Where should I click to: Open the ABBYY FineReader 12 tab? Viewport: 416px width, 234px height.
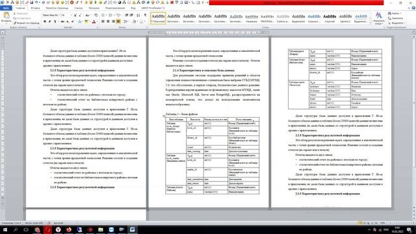click(153, 8)
